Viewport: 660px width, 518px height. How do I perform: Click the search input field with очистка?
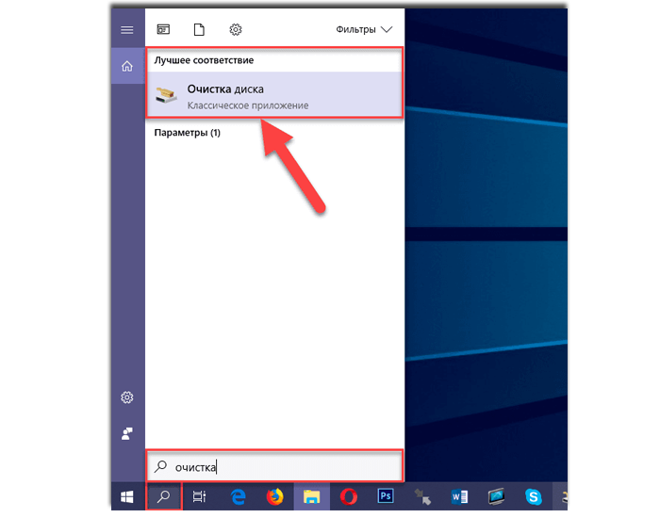(283, 466)
